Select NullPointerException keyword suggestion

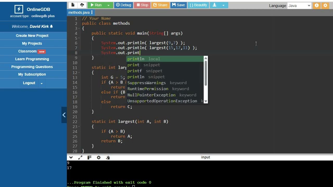pos(165,95)
